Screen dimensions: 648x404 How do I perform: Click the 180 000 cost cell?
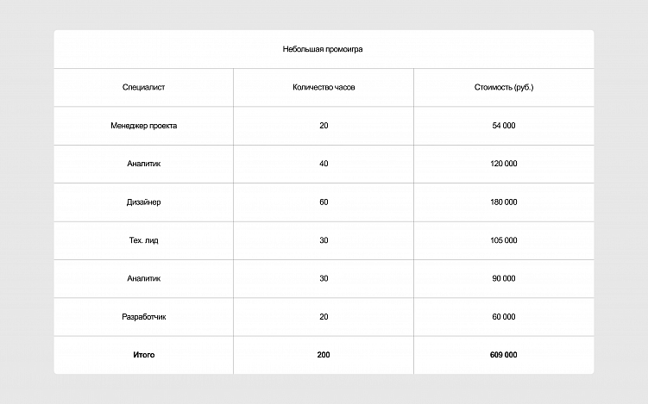[x=504, y=202]
